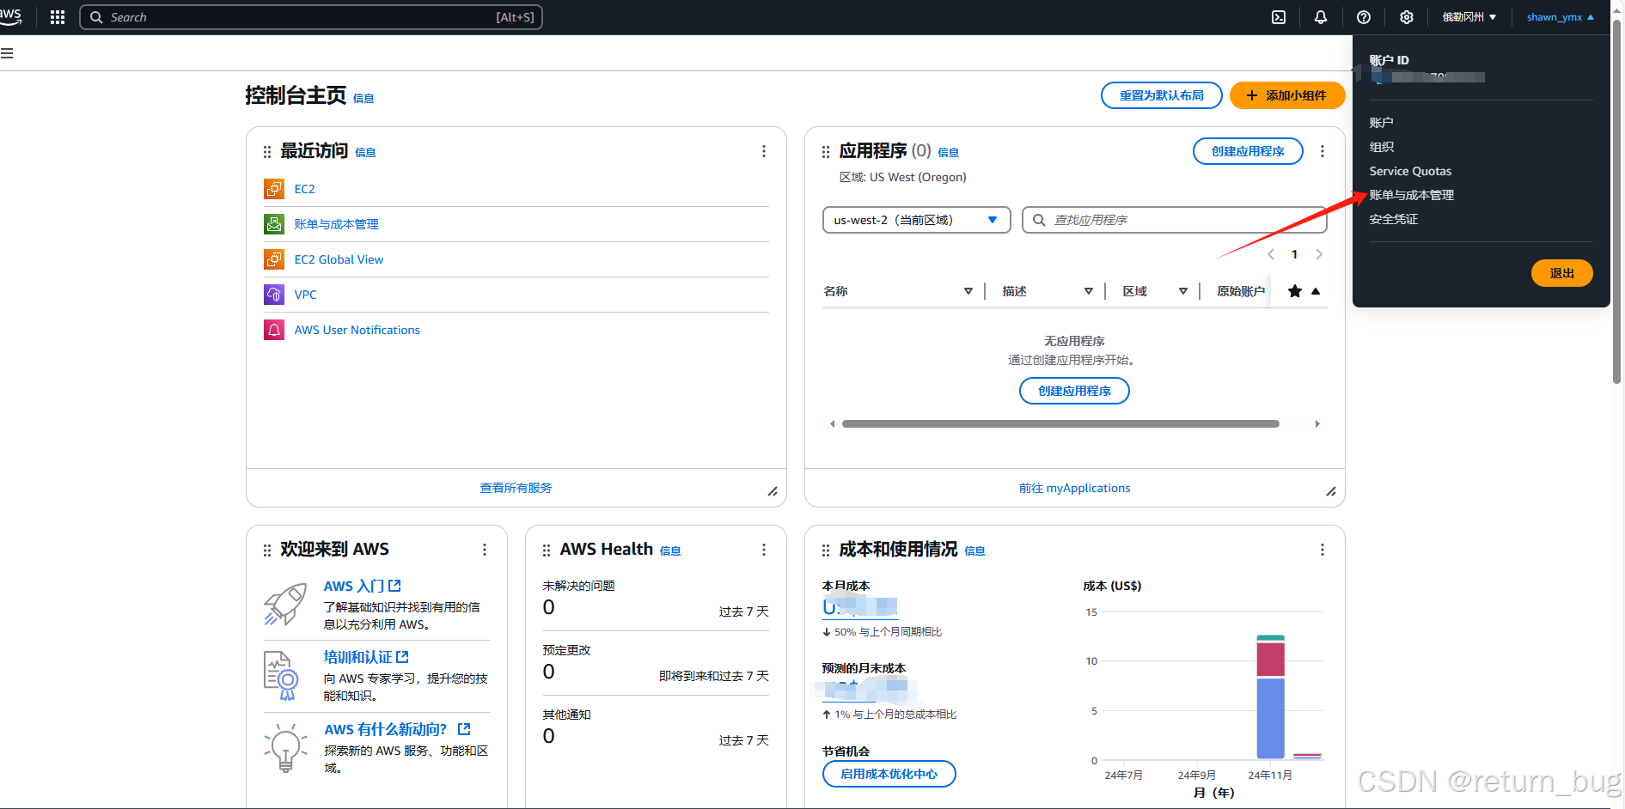Screen dimensions: 1625x809
Task: Open the EC2 Global View link
Action: (339, 259)
